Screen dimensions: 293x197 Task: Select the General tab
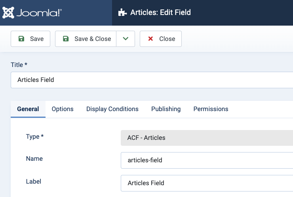point(28,109)
